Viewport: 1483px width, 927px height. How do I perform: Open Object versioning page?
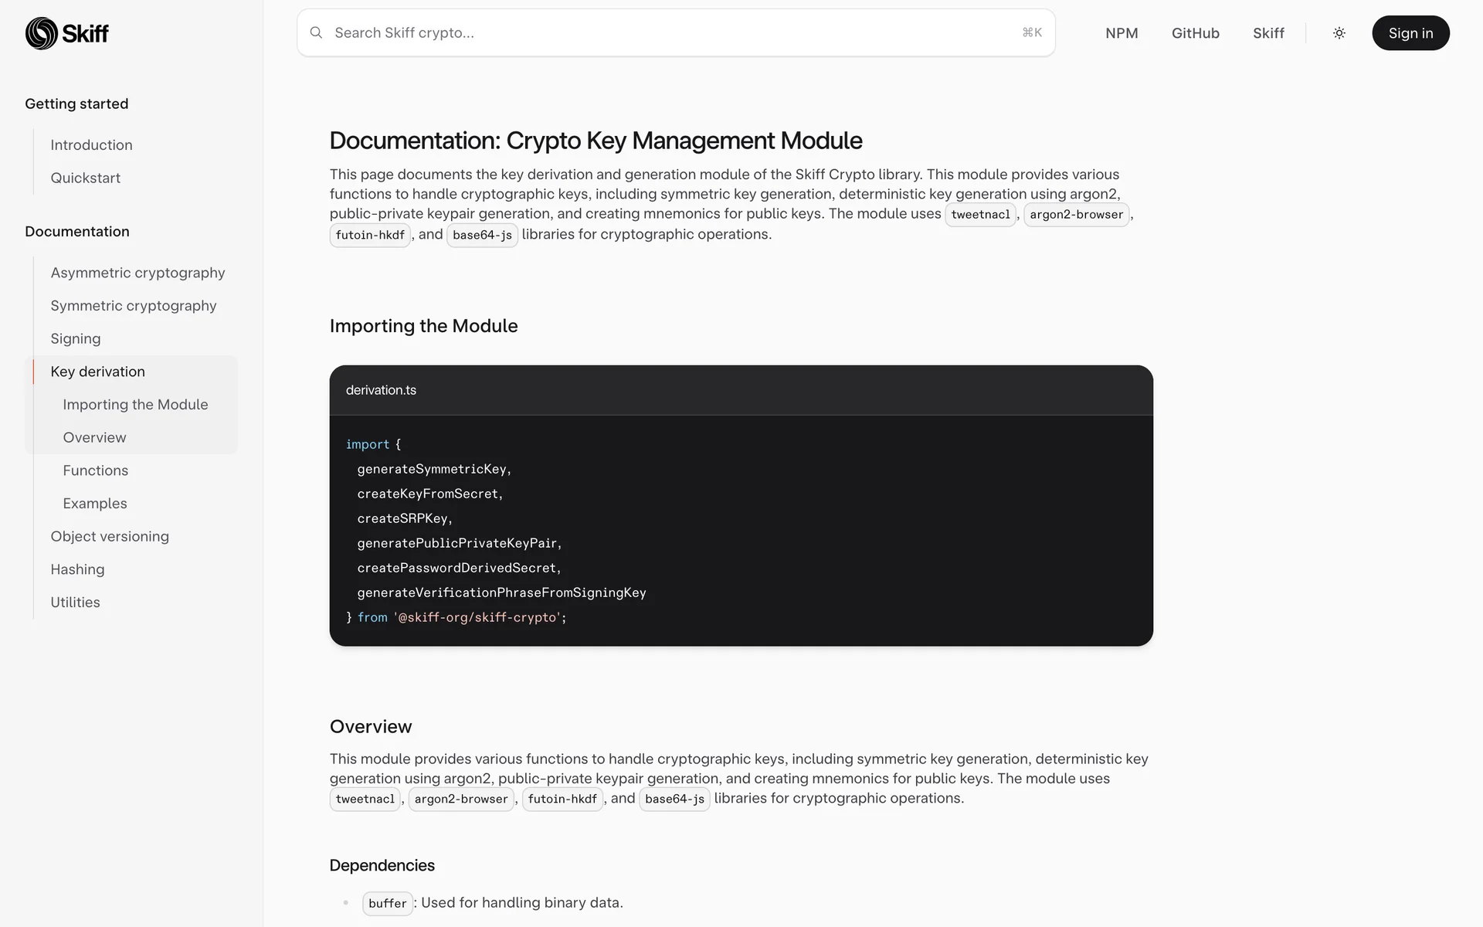pyautogui.click(x=109, y=536)
